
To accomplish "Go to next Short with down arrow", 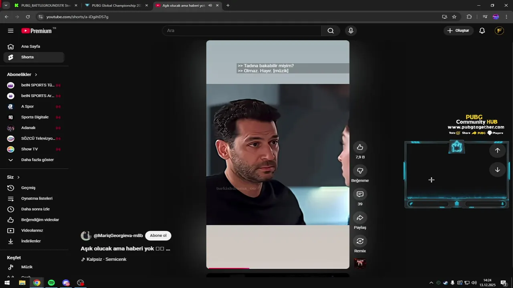I will click(x=497, y=170).
